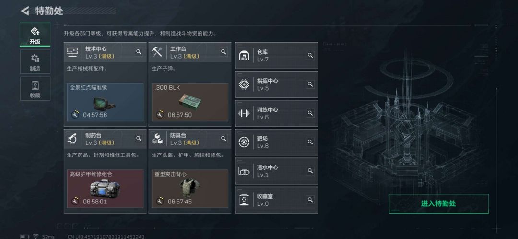
Task: Open the 技术中心 magnifier details icon
Action: (139, 52)
